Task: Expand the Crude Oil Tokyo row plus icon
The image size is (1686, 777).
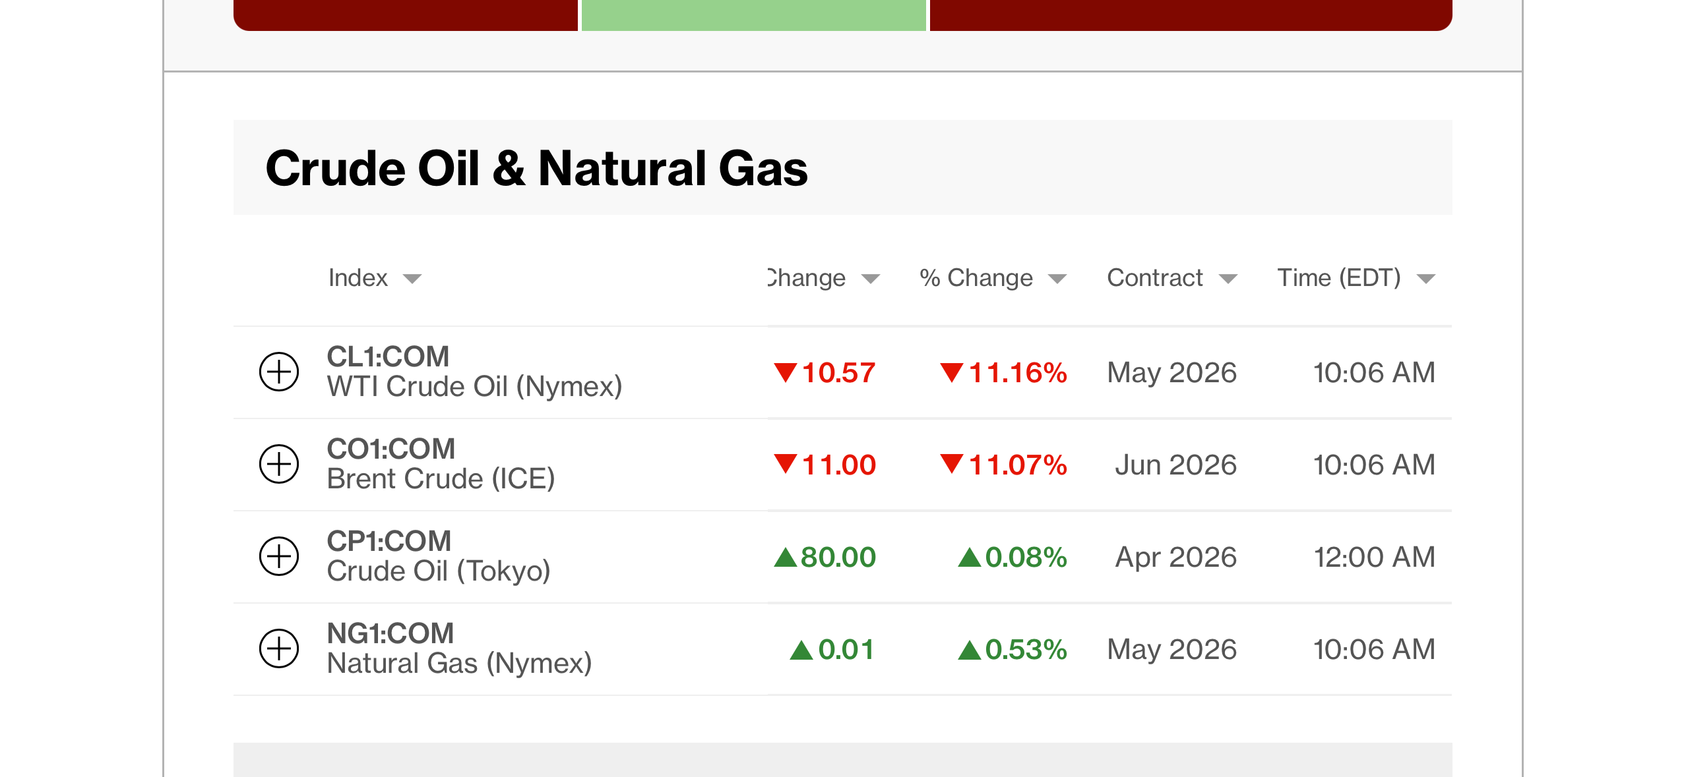Action: coord(278,557)
